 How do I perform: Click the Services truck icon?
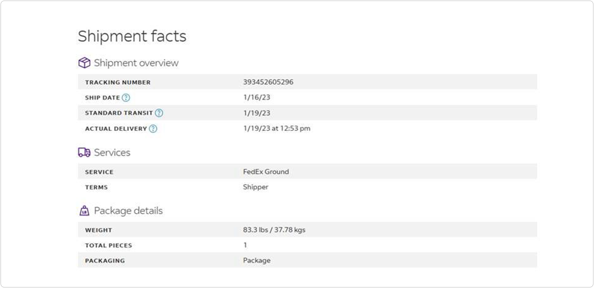(x=84, y=152)
